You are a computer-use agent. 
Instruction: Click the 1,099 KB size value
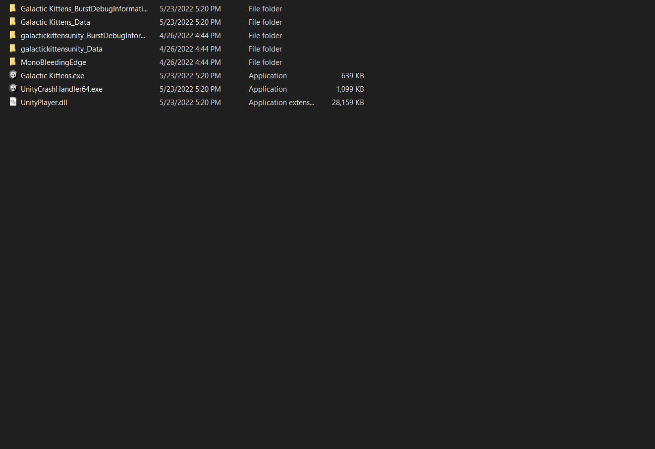tap(350, 89)
